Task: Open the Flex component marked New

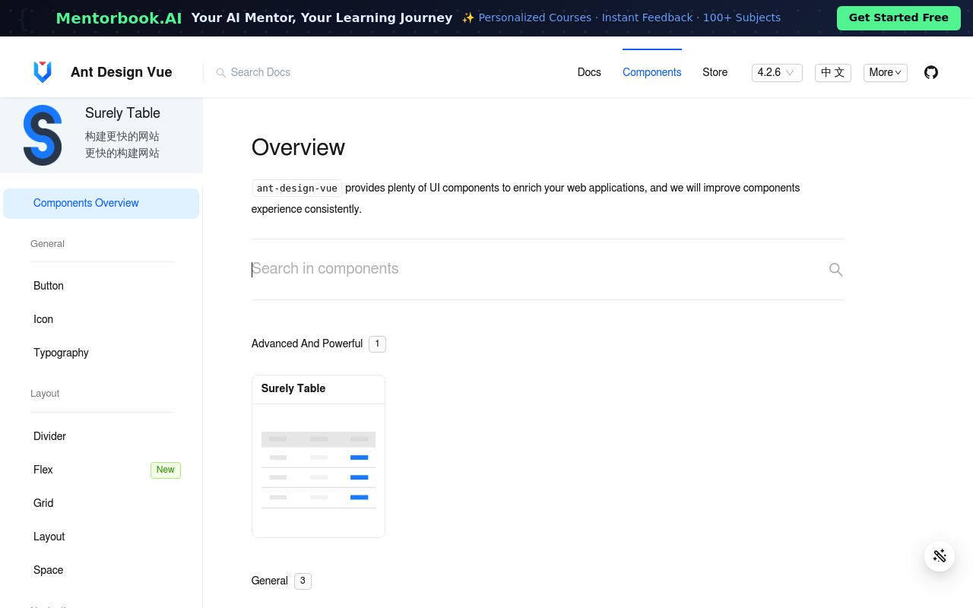Action: click(x=43, y=470)
